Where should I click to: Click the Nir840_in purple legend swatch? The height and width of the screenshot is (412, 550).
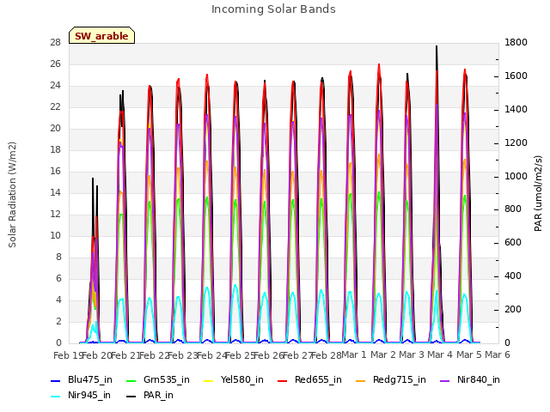(x=445, y=380)
